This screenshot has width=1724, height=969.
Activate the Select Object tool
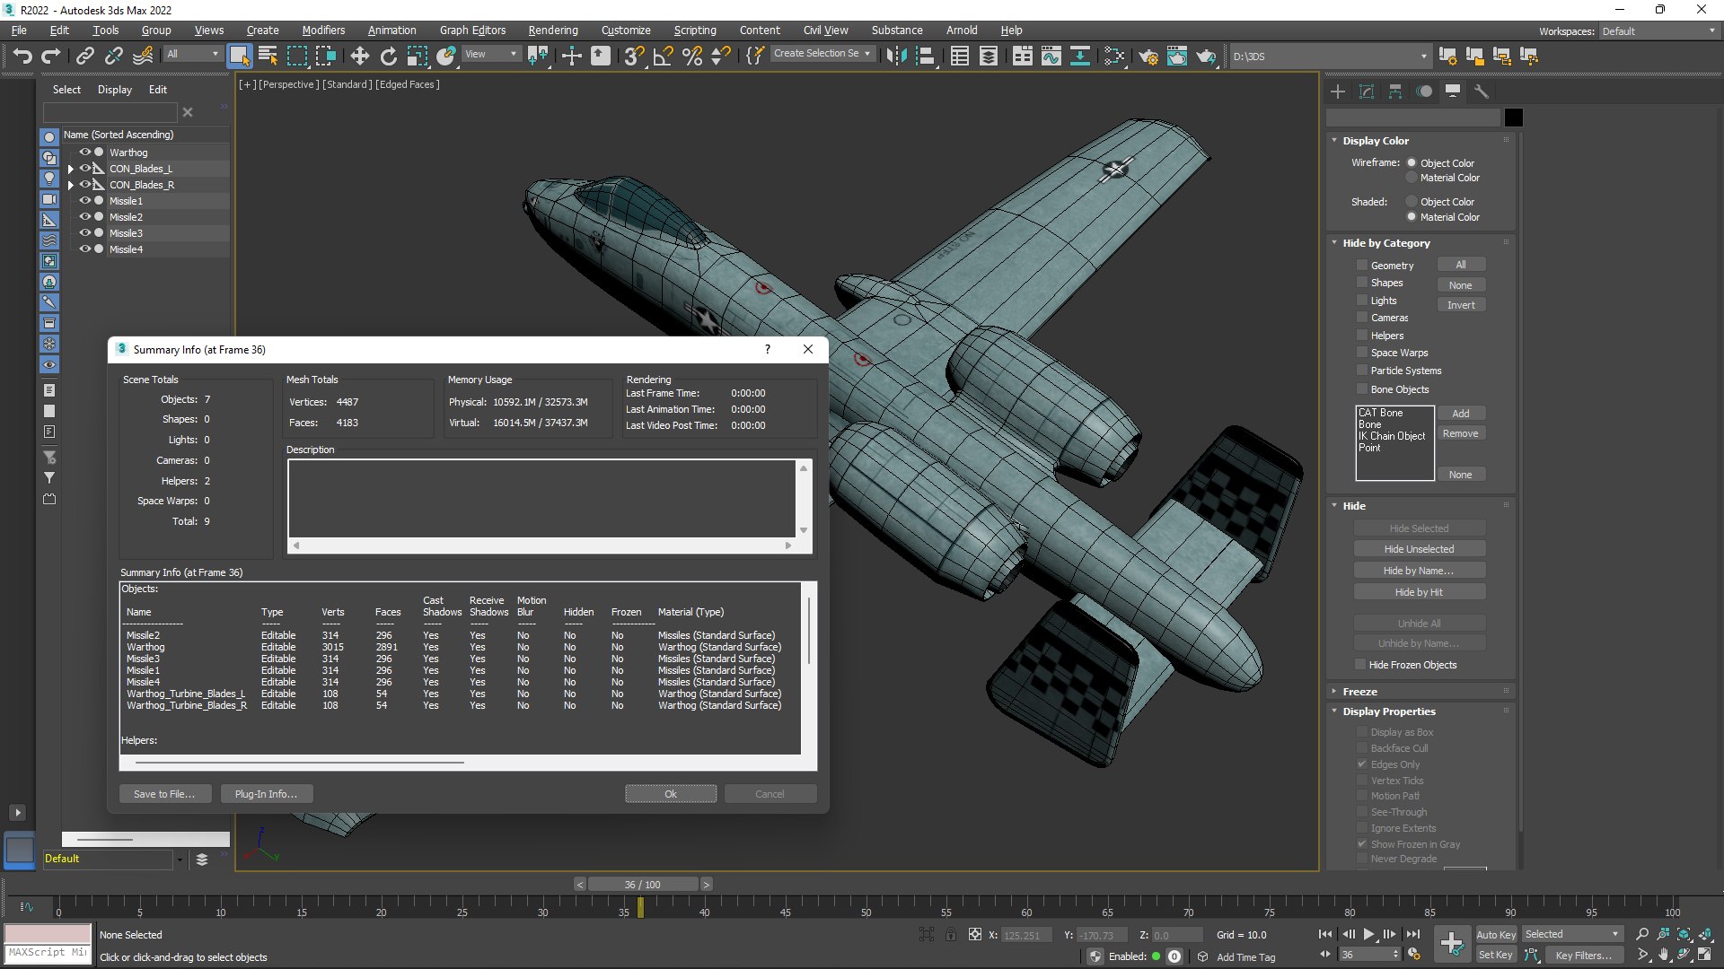[x=239, y=57]
